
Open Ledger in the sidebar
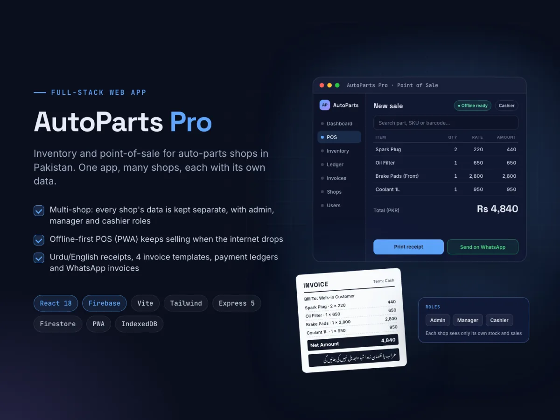tap(339, 164)
